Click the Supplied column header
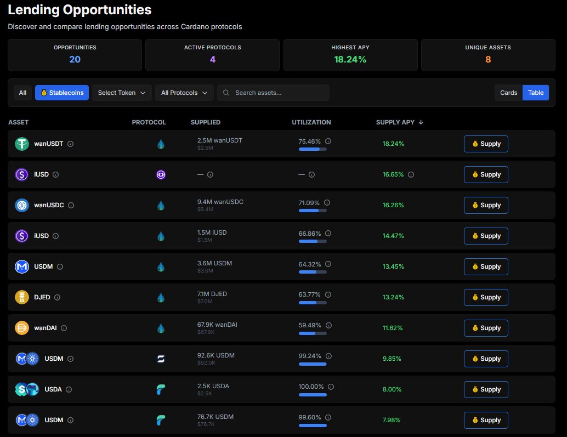This screenshot has height=437, width=567. (x=206, y=122)
